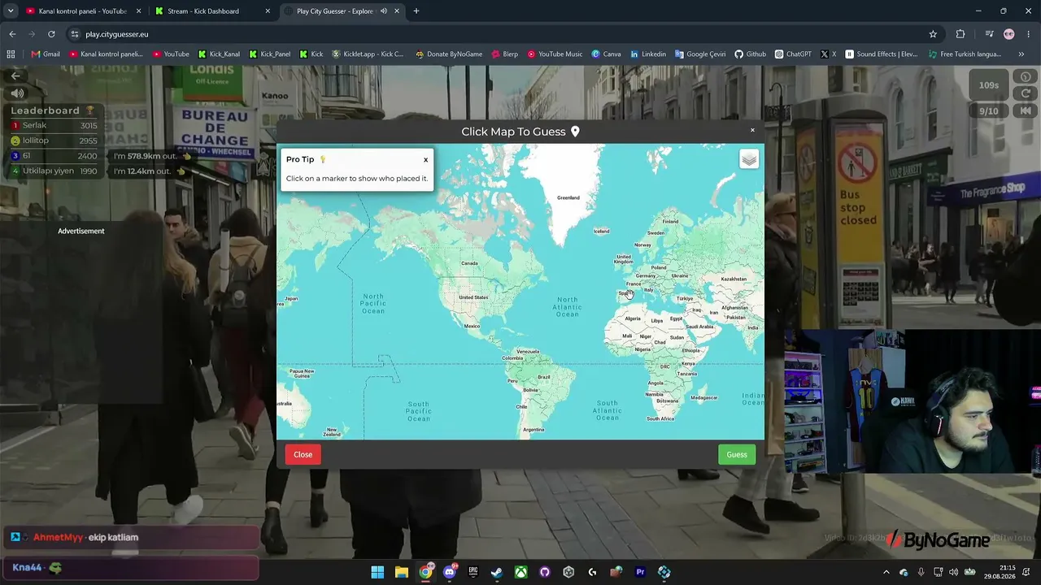Show hidden system tray icons

coord(886,572)
